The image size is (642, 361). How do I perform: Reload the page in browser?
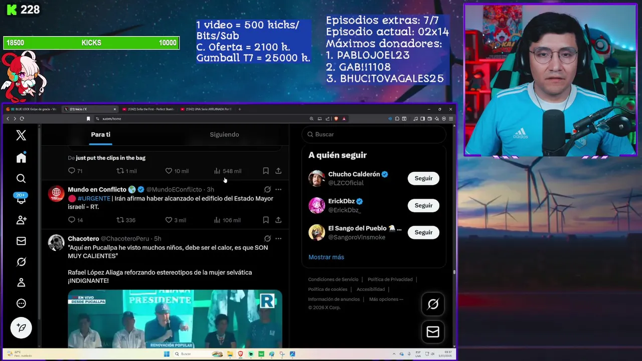click(22, 119)
